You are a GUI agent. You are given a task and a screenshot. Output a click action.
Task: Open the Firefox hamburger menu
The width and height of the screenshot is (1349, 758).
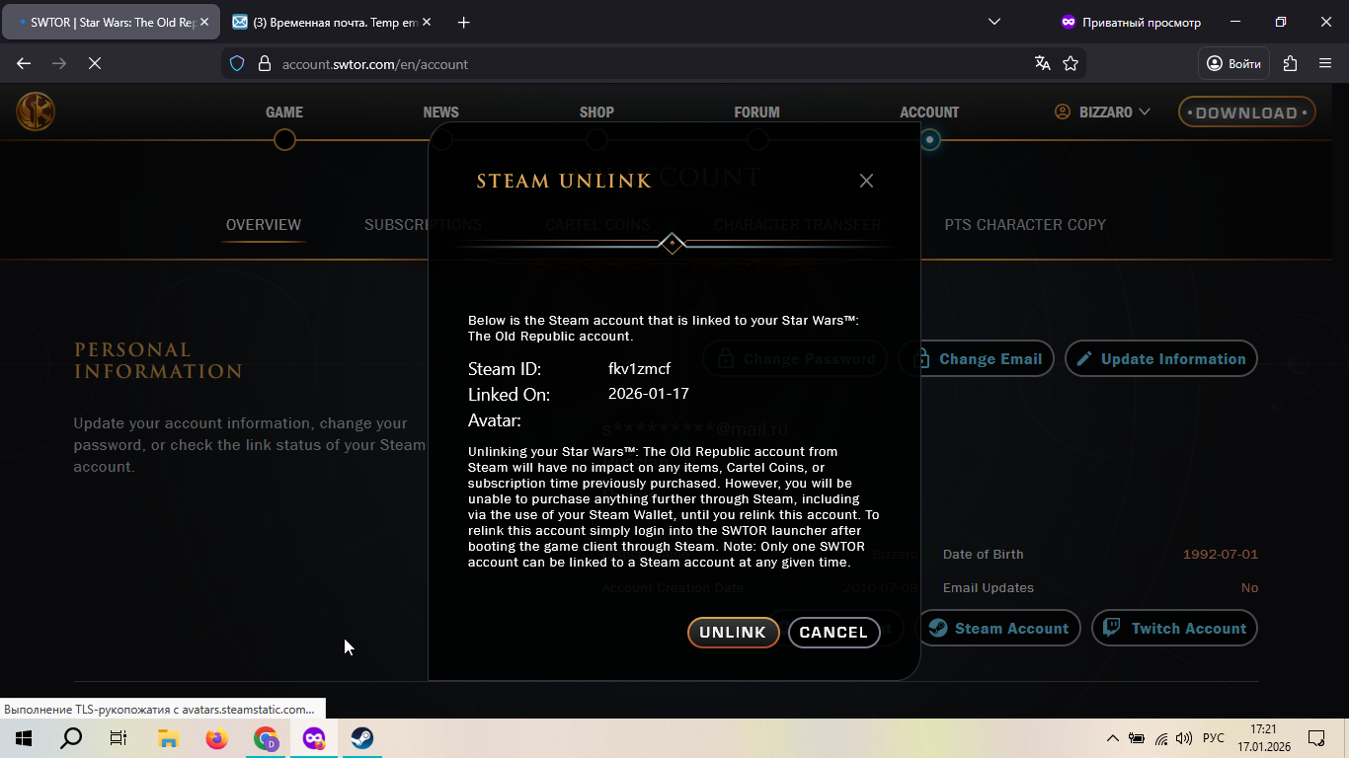click(1325, 63)
